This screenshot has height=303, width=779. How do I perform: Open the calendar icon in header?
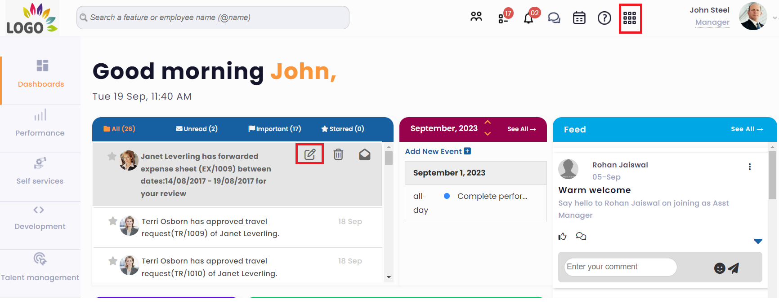tap(579, 18)
